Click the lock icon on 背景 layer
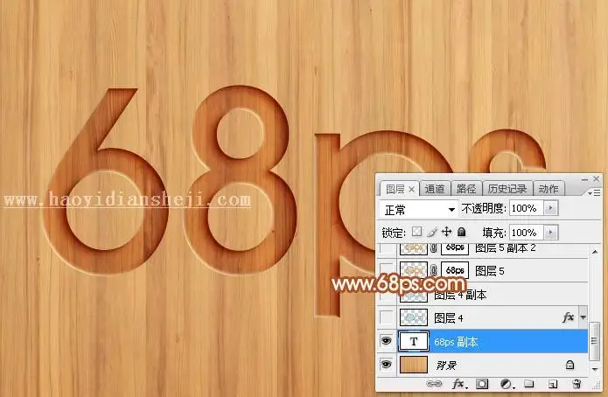The height and width of the screenshot is (397, 608). 570,365
